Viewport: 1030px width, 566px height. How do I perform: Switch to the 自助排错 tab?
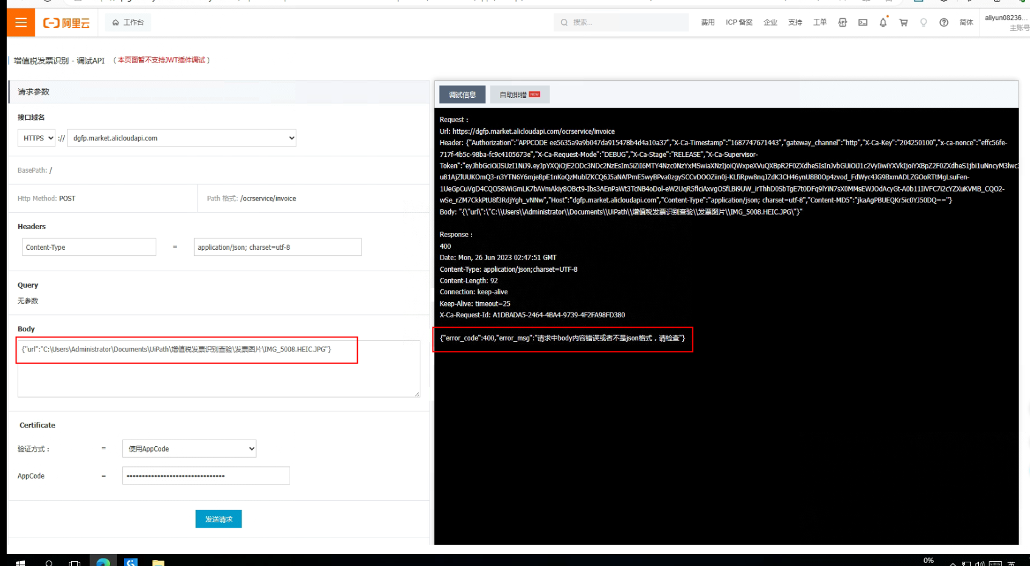(x=520, y=95)
